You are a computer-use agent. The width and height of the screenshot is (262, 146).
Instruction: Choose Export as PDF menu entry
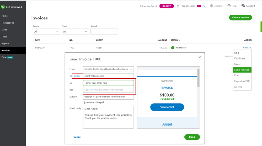[x=242, y=81]
